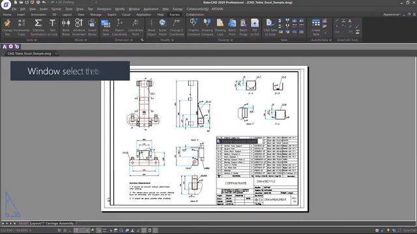Expand the AutoXlsTable panel dropdown
Viewport: 417px width, 234px height.
321,40
